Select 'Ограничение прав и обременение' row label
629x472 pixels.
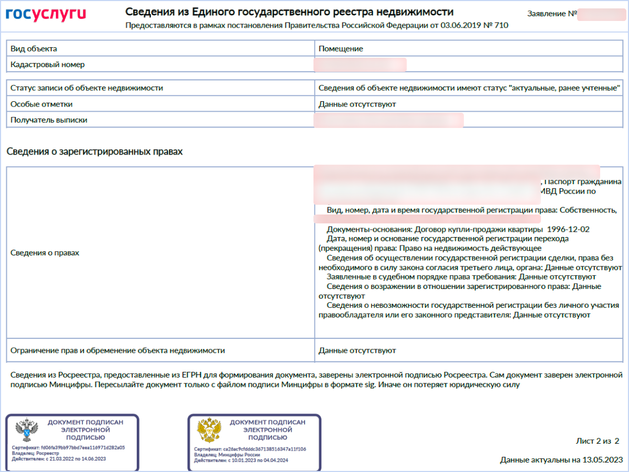click(x=118, y=350)
